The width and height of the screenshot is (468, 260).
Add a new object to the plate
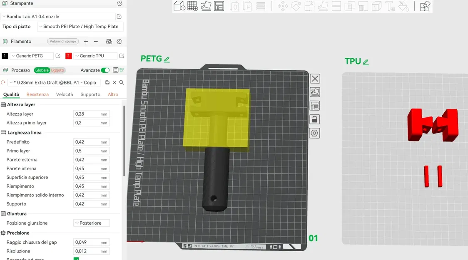179,7
